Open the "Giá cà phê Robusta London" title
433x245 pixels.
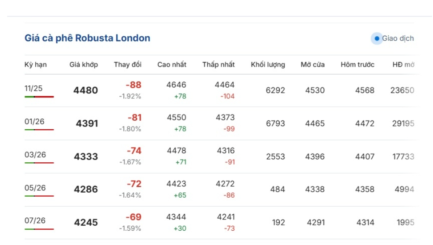pyautogui.click(x=87, y=38)
